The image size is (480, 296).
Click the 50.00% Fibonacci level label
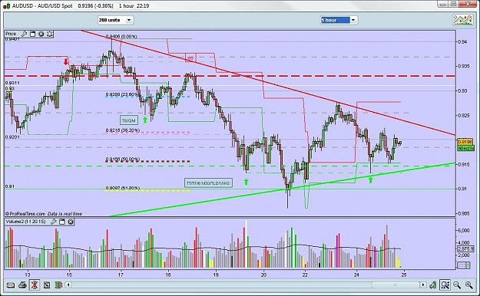tap(123, 160)
